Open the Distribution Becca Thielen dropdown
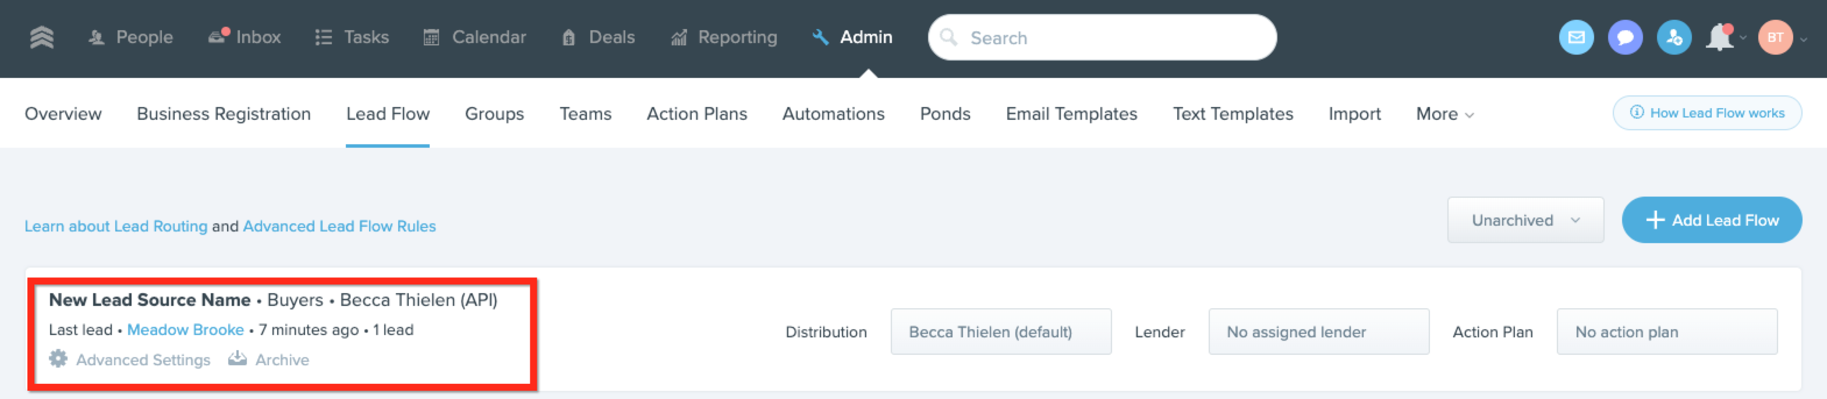Image resolution: width=1827 pixels, height=399 pixels. pyautogui.click(x=1001, y=332)
